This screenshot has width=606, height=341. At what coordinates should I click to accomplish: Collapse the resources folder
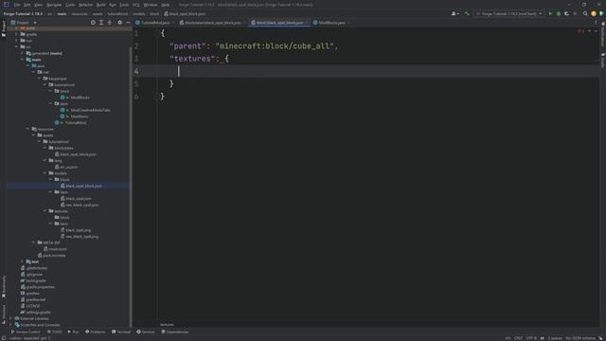(x=27, y=129)
